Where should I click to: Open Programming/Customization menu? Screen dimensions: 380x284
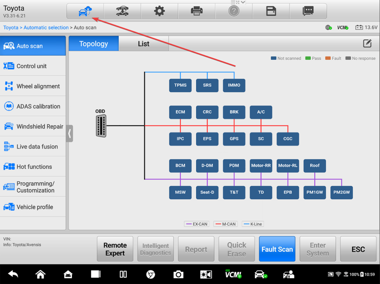click(x=33, y=187)
